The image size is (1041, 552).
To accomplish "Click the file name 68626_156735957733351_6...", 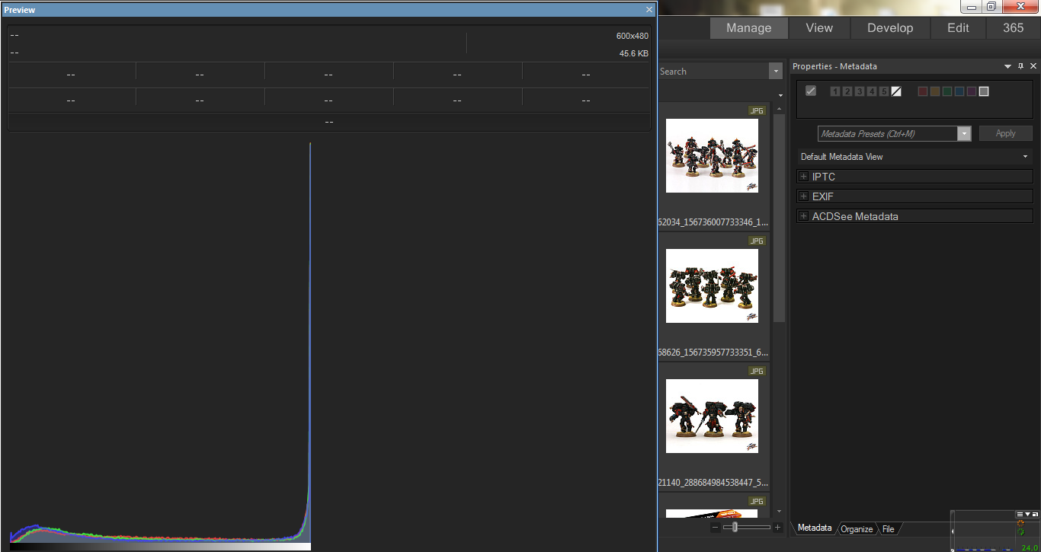I will pos(713,353).
